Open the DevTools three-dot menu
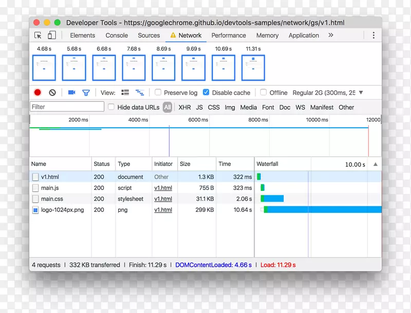The image size is (411, 313). click(373, 35)
